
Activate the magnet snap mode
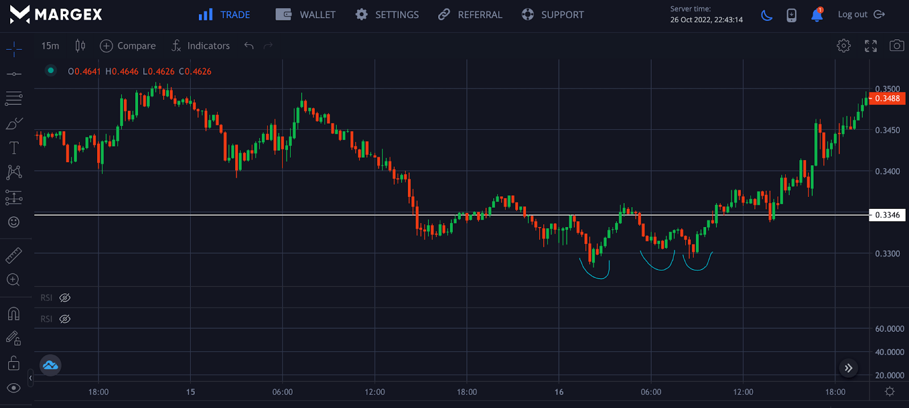[x=14, y=314]
